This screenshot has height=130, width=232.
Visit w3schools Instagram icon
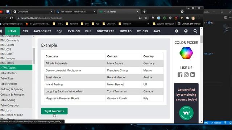pos(186,75)
